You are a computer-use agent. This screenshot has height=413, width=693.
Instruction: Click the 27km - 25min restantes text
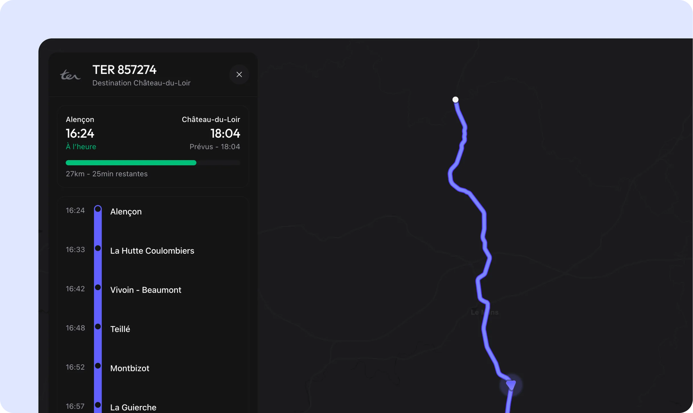pyautogui.click(x=107, y=174)
